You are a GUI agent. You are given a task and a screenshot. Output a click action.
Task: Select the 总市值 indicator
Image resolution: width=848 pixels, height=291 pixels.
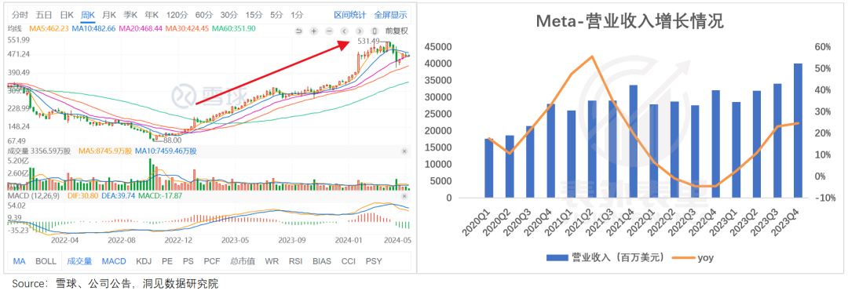243,261
